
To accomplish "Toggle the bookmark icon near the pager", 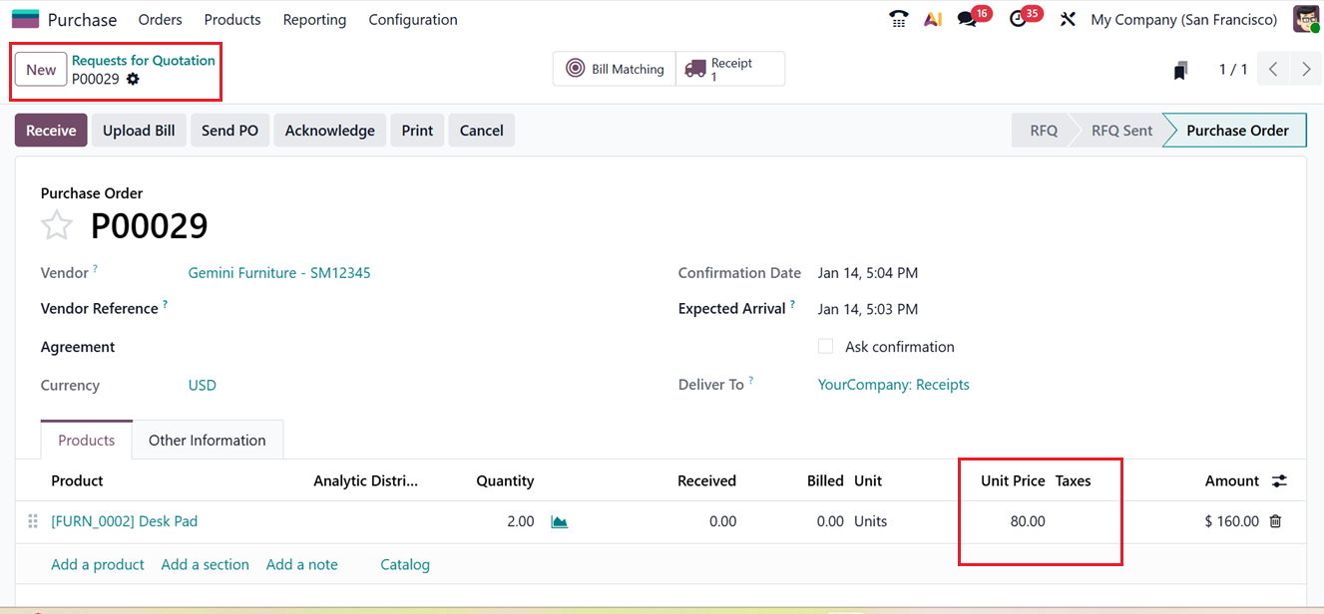I will [1181, 69].
